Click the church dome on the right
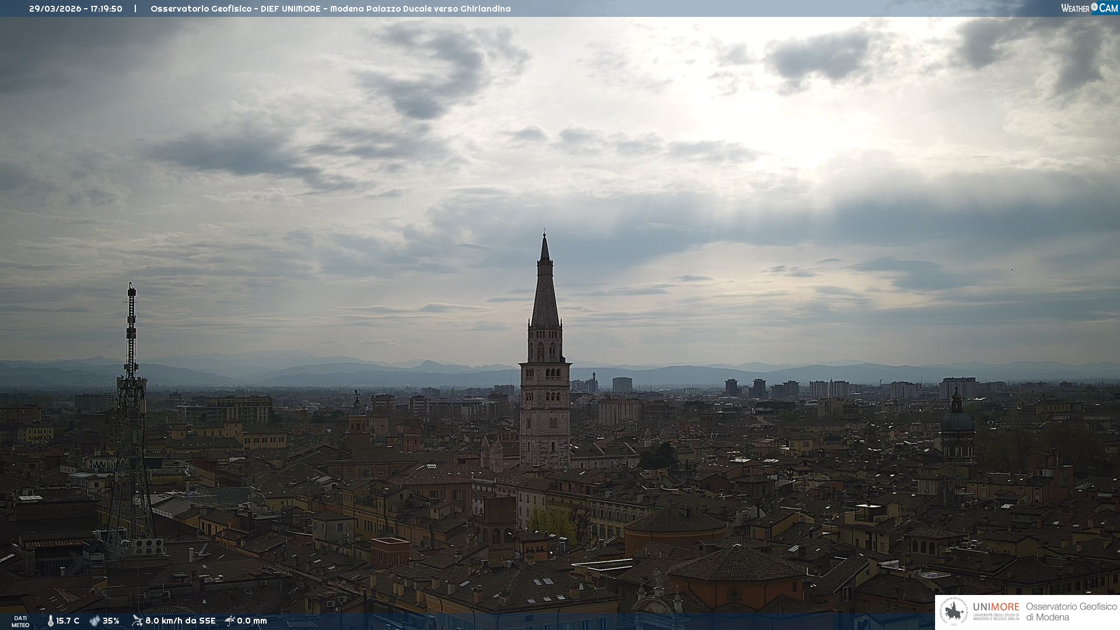This screenshot has height=630, width=1120. tap(957, 420)
